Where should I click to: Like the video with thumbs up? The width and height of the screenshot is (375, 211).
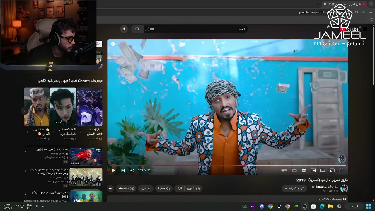194,188
